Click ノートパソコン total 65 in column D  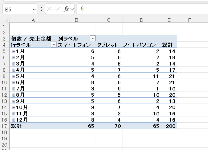[142, 126]
